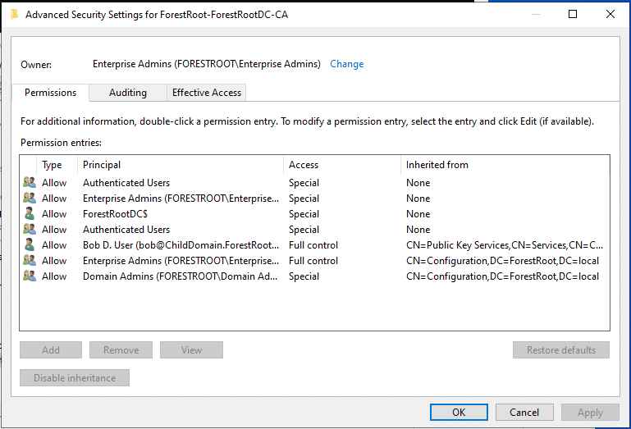Viewport: 631px width, 429px height.
Task: Click the Domain Admins row group icon
Action: pyautogui.click(x=29, y=276)
